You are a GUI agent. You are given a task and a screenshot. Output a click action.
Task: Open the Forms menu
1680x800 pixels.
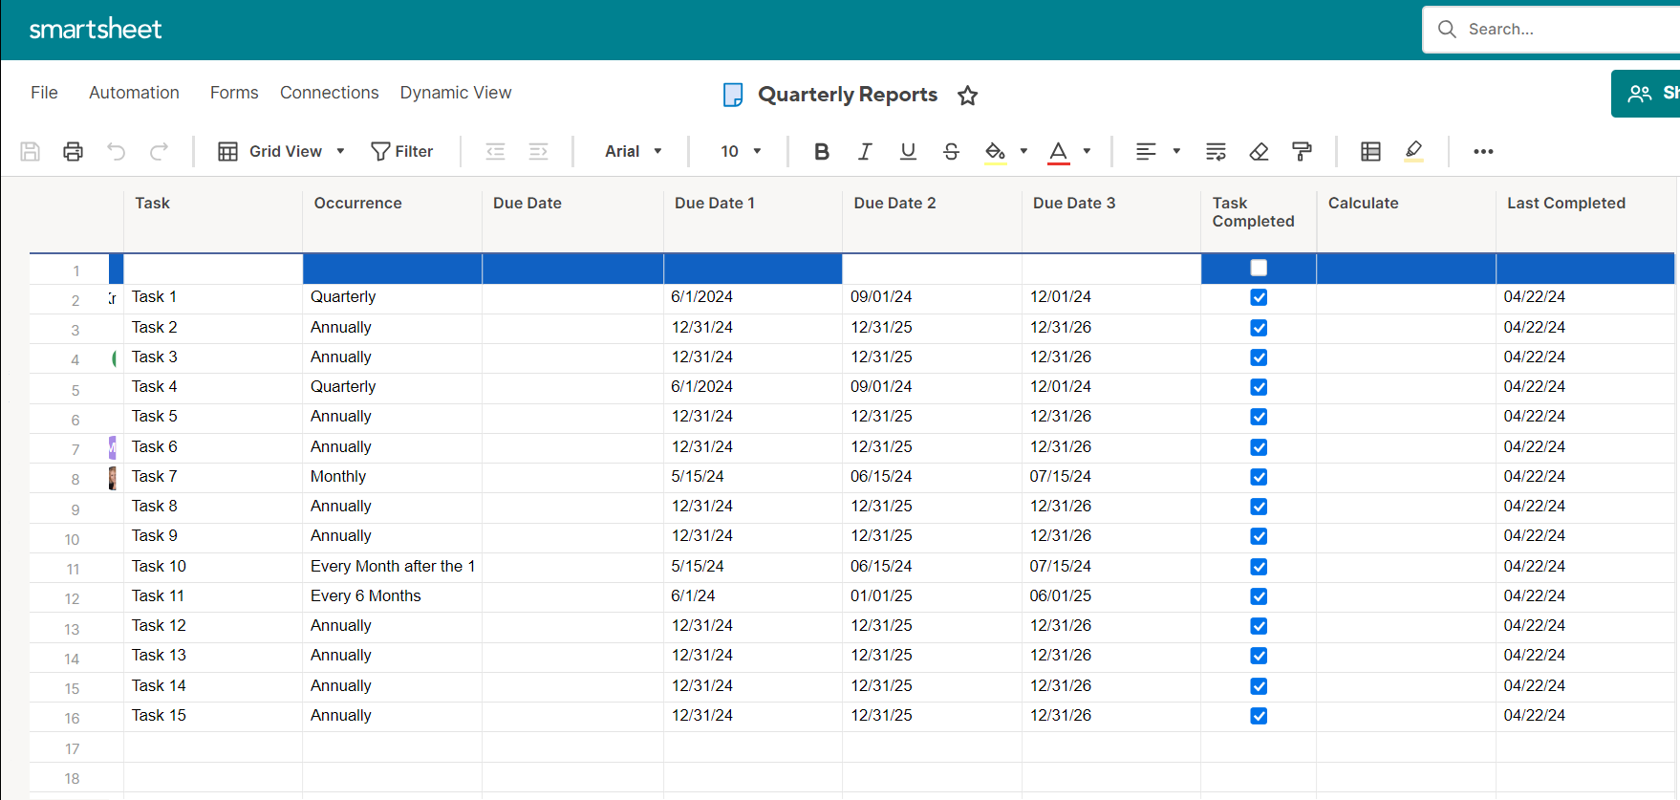234,93
